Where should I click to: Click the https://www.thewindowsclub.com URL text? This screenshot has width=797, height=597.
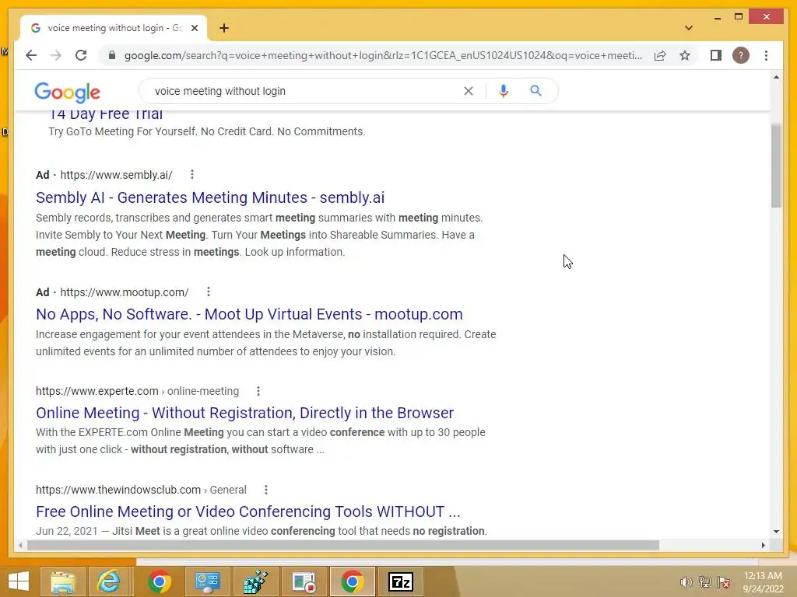click(x=118, y=490)
